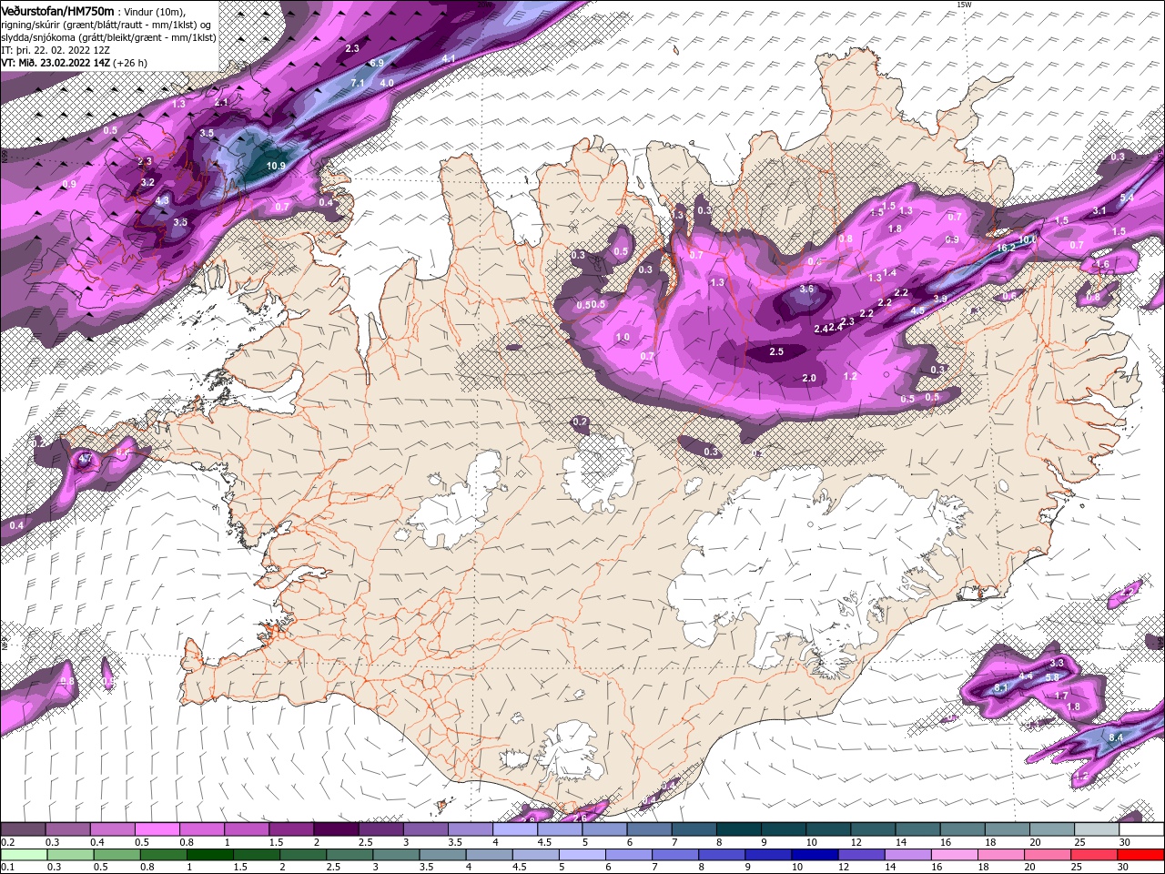Click the 8.1 value off the southeast coast
The height and width of the screenshot is (874, 1165).
click(1001, 687)
